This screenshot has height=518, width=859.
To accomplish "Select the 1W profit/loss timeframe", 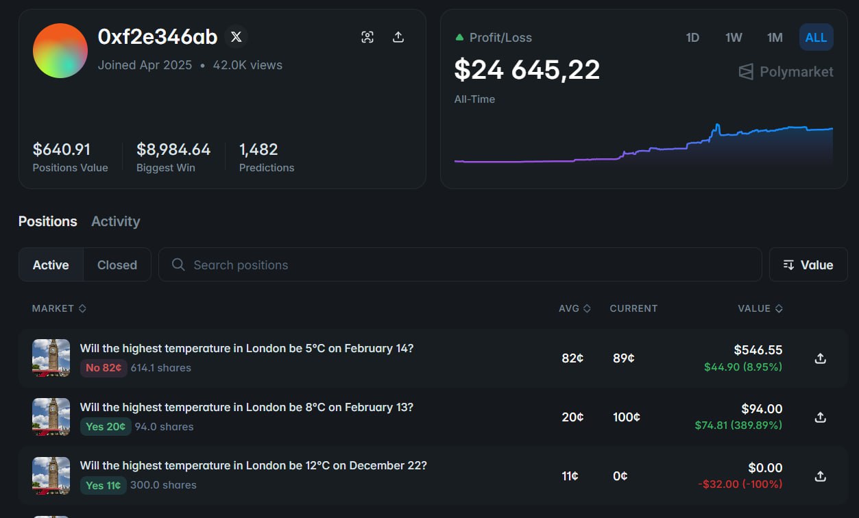I will point(734,38).
